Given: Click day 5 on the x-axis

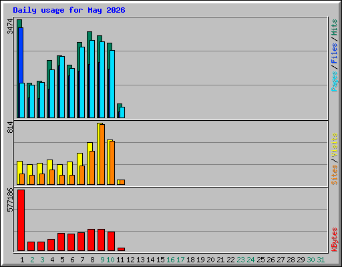Looking at the screenshot, I should tap(62, 260).
